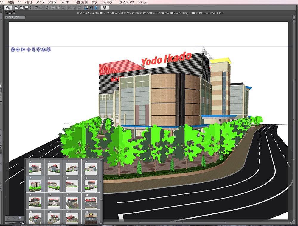Click canvas horizontal scrollbar
Viewport: 298px width, 226px height.
coord(181,223)
